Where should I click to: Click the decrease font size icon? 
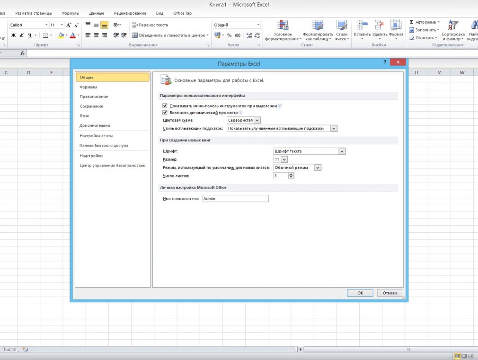point(77,25)
